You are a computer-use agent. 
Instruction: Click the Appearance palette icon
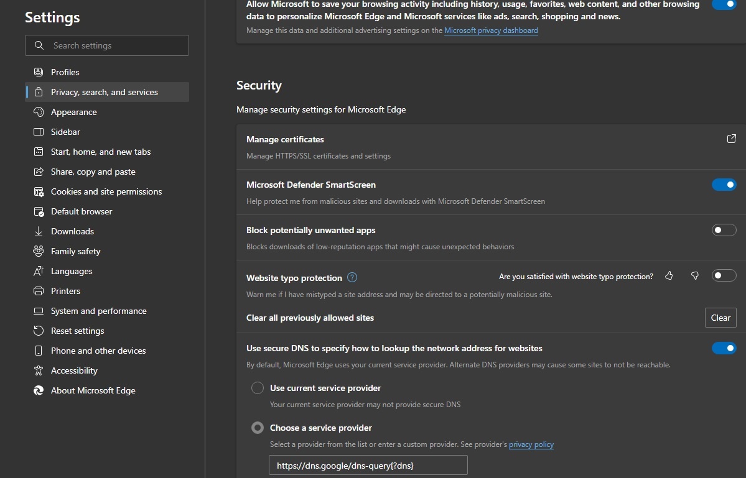coord(39,112)
